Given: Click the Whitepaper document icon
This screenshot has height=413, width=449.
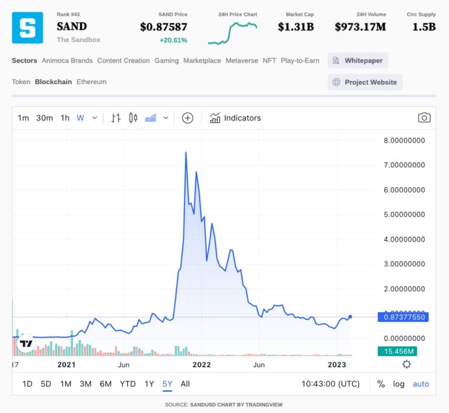Looking at the screenshot, I should click(336, 60).
